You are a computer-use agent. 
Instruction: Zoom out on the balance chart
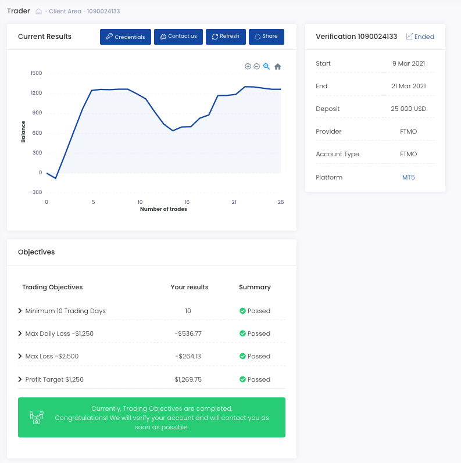(256, 67)
